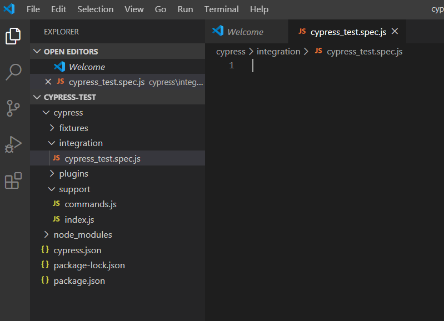Open the Search view in activity bar
Viewport: 444px width, 321px height.
13,72
